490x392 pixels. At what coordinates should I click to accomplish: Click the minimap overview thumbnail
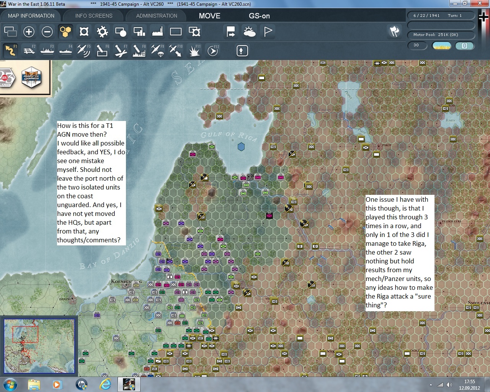39,346
